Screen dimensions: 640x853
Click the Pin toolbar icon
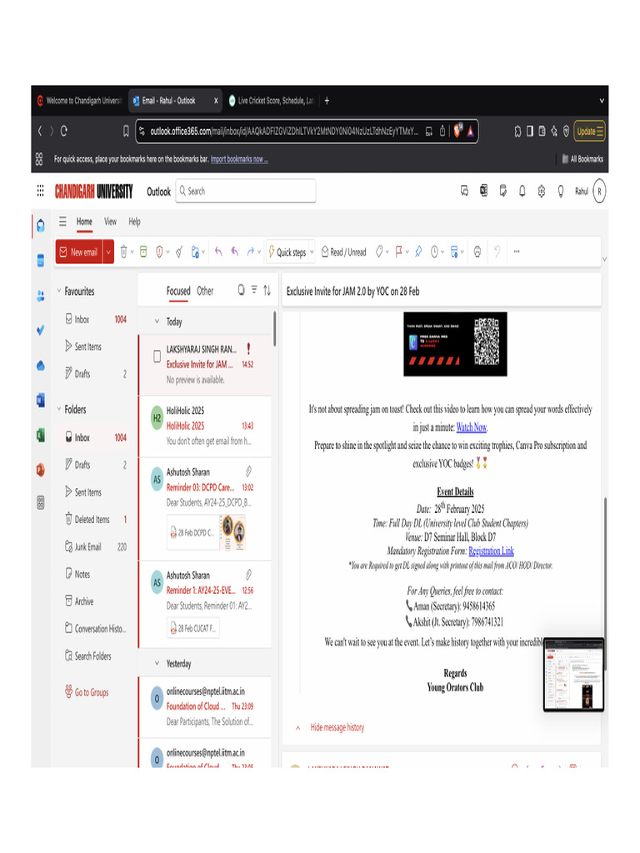(x=418, y=252)
